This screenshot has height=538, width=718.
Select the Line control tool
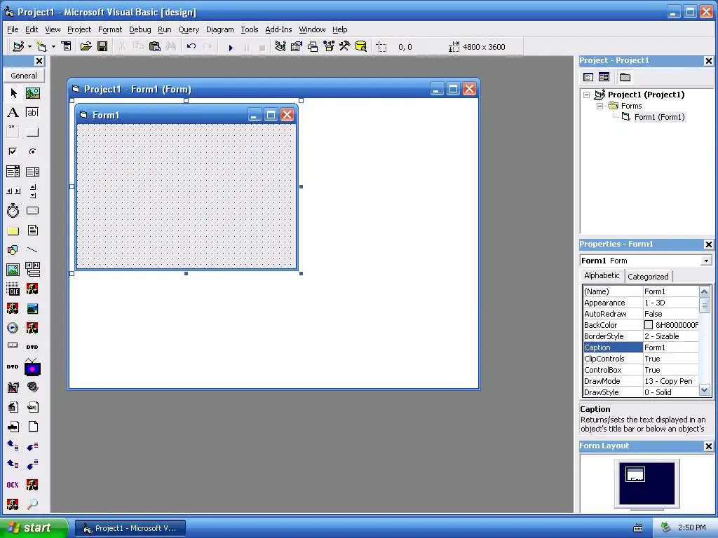(32, 250)
